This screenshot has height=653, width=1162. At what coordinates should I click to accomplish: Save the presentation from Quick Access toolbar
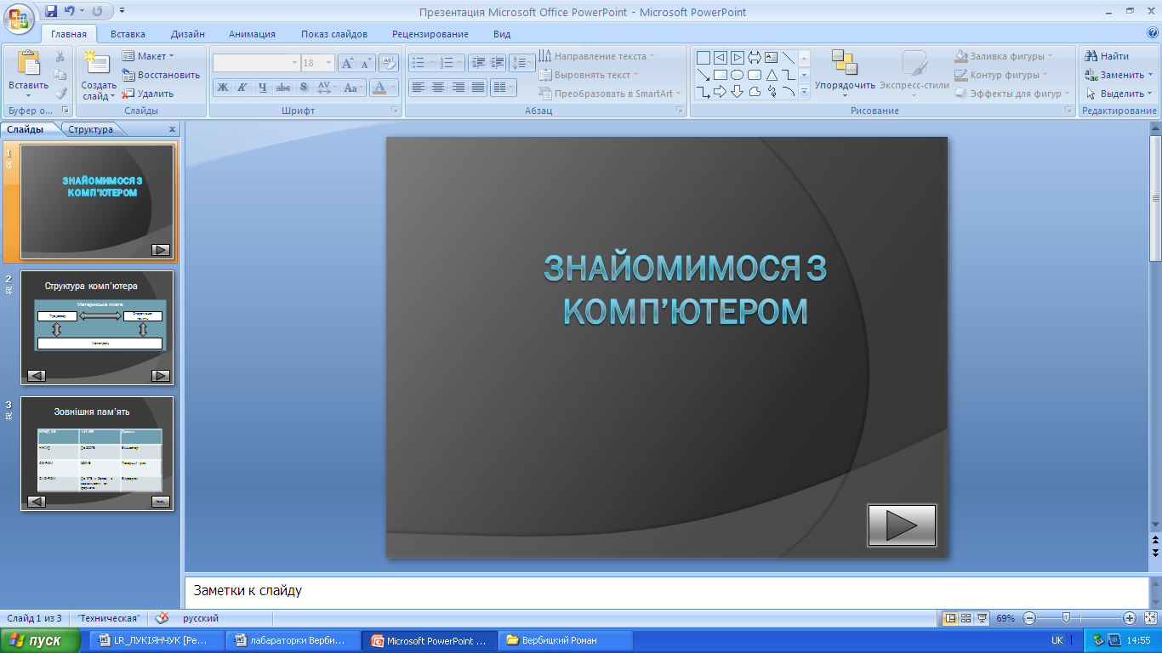pyautogui.click(x=51, y=11)
